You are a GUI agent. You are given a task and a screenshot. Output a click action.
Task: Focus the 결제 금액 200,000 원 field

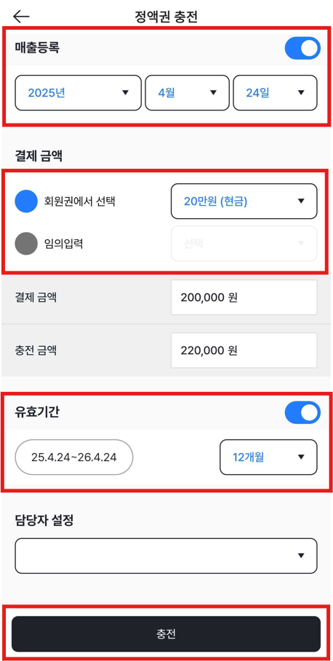[x=244, y=297]
